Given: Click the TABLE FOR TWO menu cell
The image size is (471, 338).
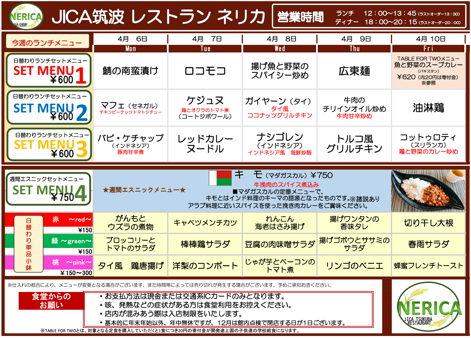Looking at the screenshot, I should tap(428, 71).
